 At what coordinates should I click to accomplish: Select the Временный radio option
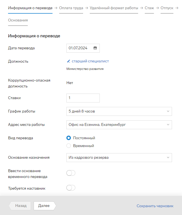pos(69,146)
